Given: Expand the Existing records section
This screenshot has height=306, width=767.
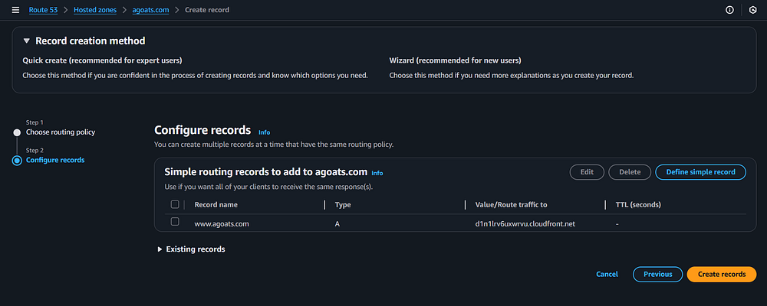Looking at the screenshot, I should 160,249.
